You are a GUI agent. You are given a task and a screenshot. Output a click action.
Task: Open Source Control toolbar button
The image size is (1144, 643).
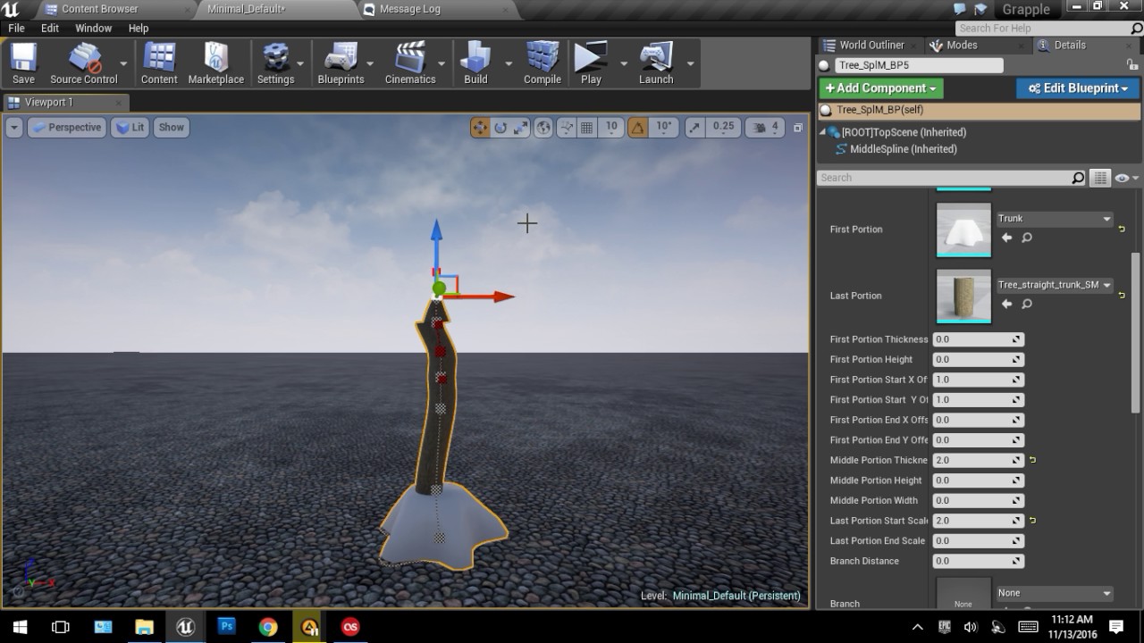click(x=84, y=63)
